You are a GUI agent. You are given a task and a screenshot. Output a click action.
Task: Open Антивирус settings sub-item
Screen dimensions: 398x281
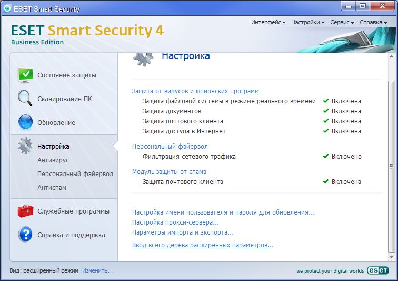(x=53, y=160)
